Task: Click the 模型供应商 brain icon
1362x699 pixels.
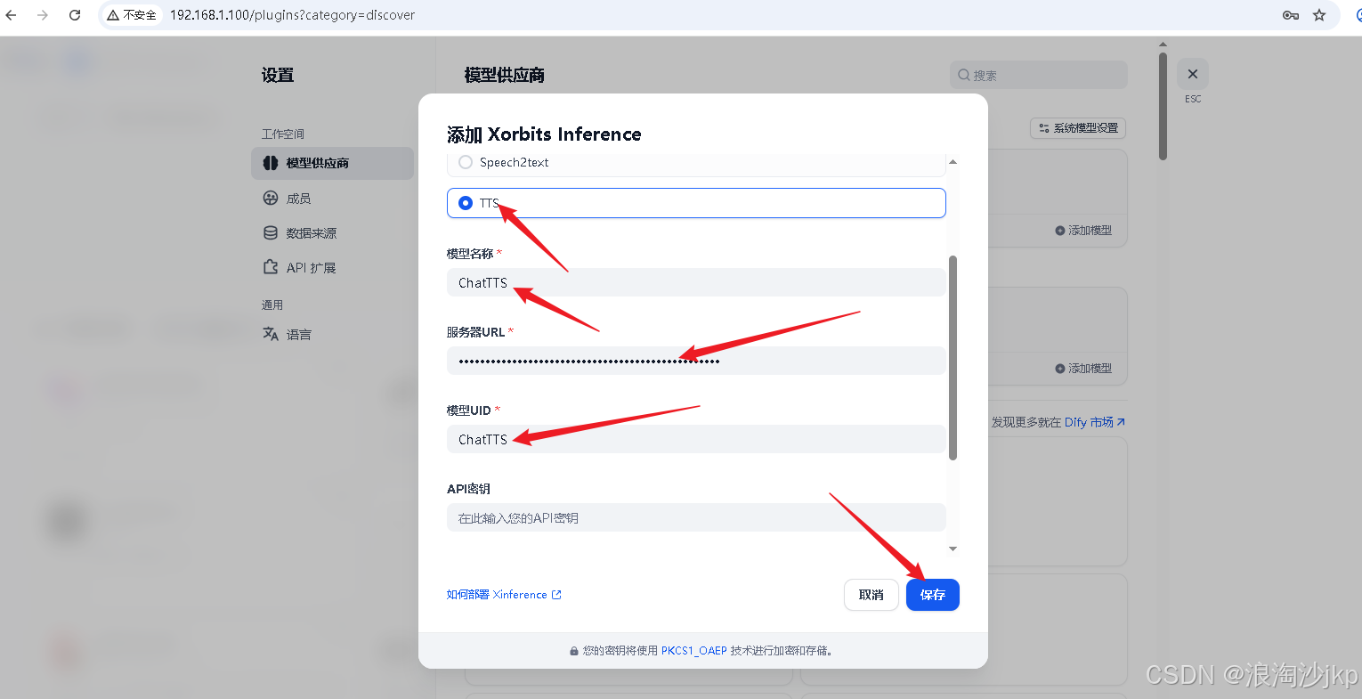Action: tap(271, 163)
